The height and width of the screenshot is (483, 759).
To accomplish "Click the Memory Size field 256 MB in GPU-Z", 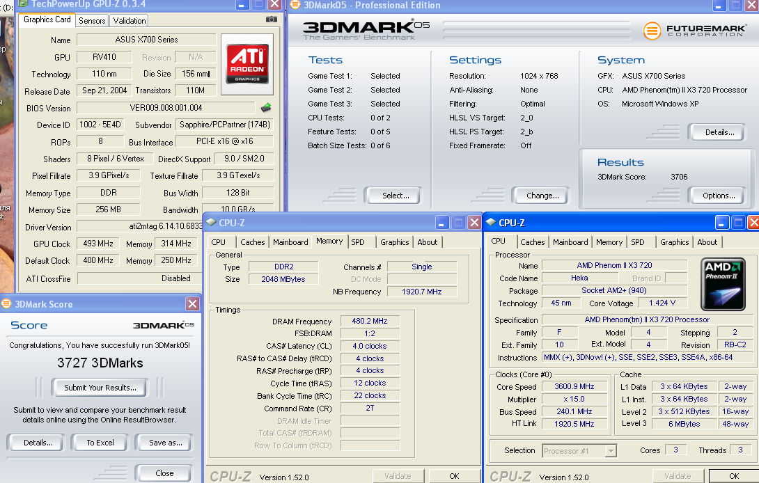I will point(109,209).
